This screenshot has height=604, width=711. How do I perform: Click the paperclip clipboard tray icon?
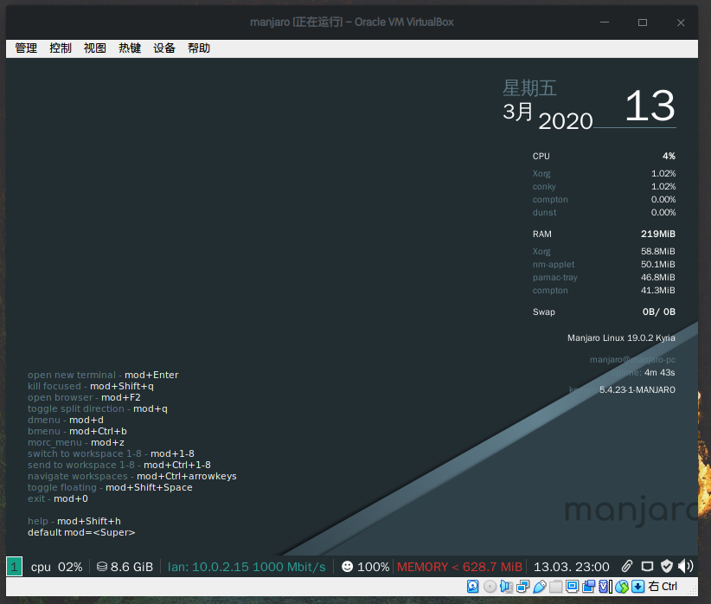coord(626,566)
